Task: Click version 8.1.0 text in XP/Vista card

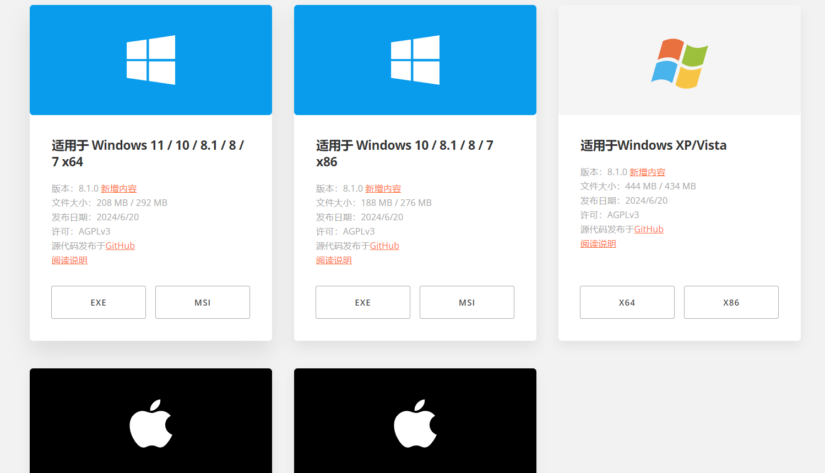Action: tap(617, 172)
